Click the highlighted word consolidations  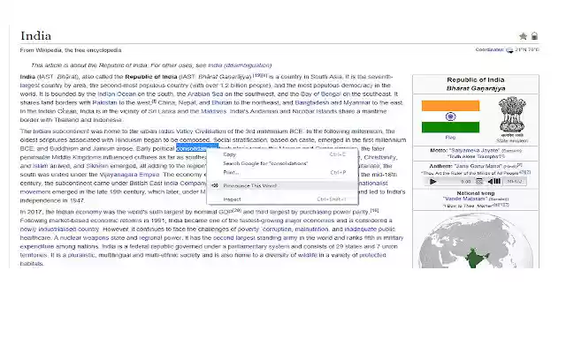pos(196,149)
